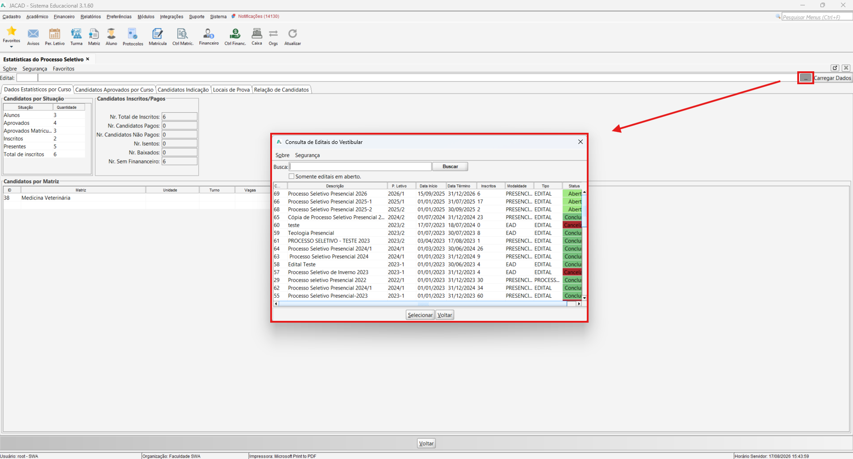This screenshot has height=459, width=853.
Task: Select row 'Processo Seletivo Presencial 2026'
Action: tap(427, 194)
